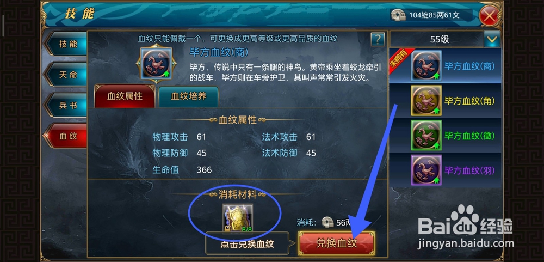
Task: Switch to the 血纹属性 tab
Action: pos(125,96)
